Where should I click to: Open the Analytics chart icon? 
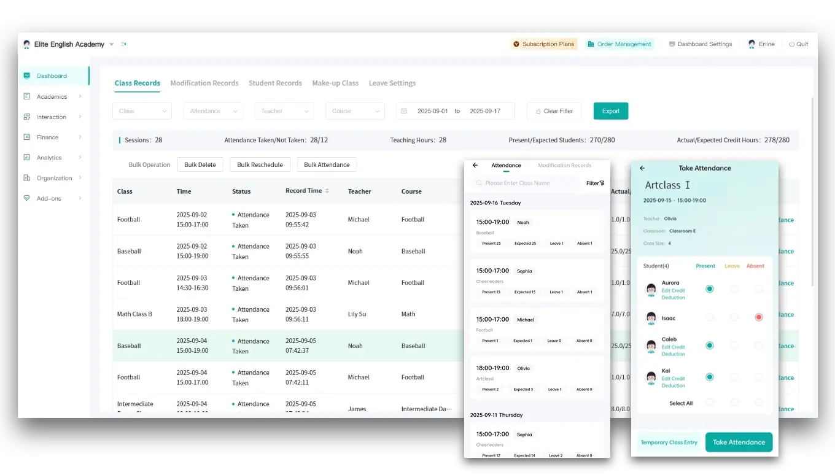pos(25,157)
